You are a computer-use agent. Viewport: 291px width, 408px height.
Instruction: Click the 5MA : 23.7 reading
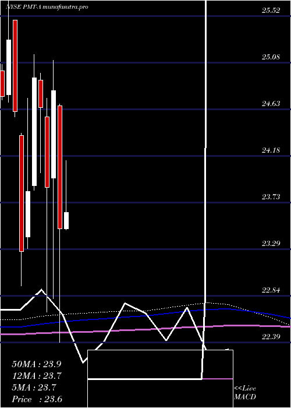click(34, 388)
